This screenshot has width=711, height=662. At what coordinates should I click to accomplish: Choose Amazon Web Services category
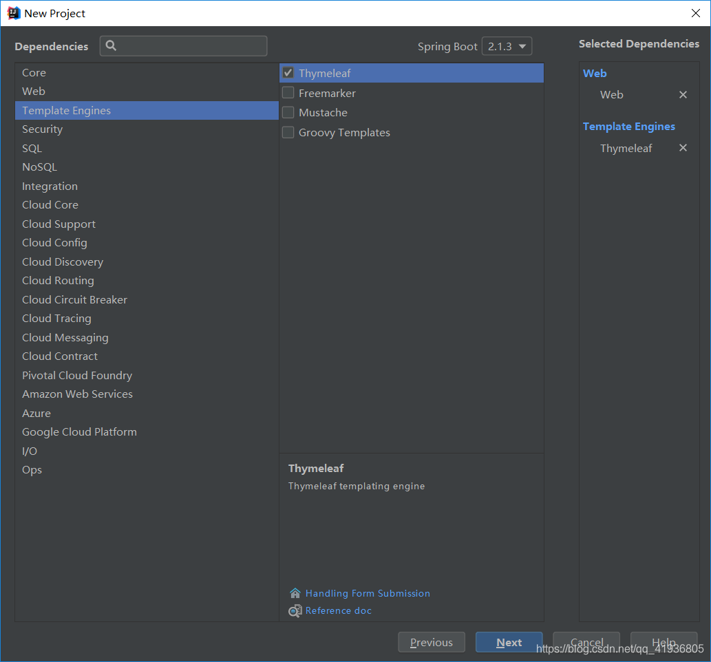(147, 394)
